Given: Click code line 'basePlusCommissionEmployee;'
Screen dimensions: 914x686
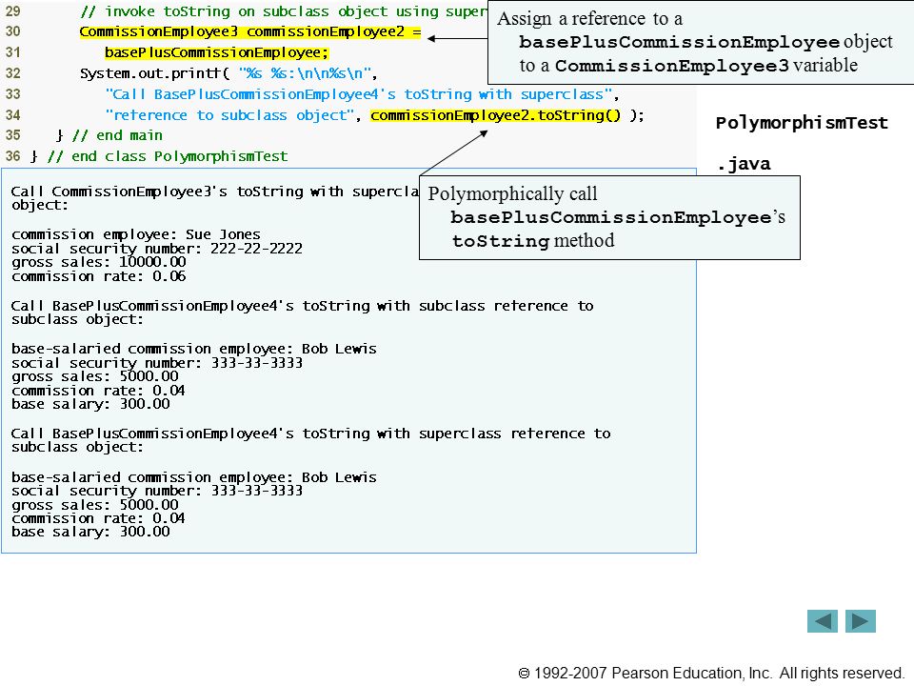Looking at the screenshot, I should point(216,52).
